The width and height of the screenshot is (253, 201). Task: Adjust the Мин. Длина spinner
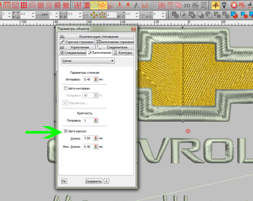point(96,147)
